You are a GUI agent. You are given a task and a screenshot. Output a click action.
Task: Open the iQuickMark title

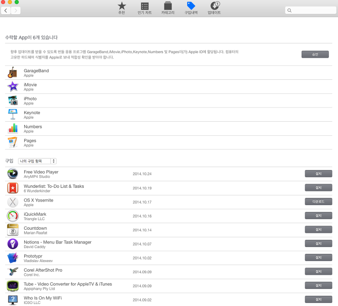pos(35,214)
